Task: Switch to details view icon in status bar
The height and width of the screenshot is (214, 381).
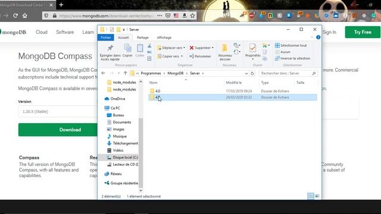Action: click(311, 196)
